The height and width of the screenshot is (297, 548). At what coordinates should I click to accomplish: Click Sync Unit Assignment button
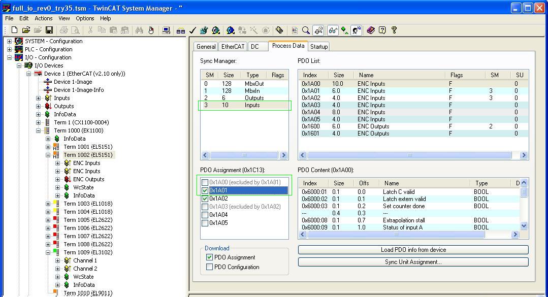tap(413, 262)
